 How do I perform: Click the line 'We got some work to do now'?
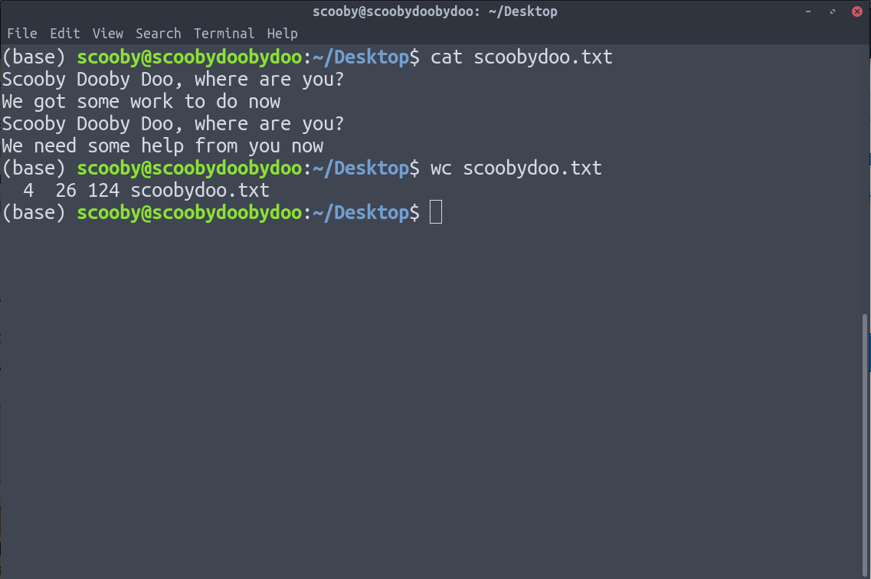coord(141,101)
